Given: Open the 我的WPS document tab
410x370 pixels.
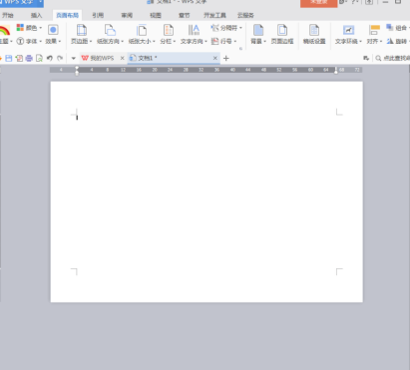Looking at the screenshot, I should [99, 58].
